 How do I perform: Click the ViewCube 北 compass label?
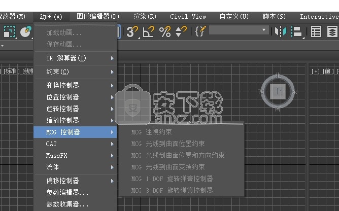point(278,76)
